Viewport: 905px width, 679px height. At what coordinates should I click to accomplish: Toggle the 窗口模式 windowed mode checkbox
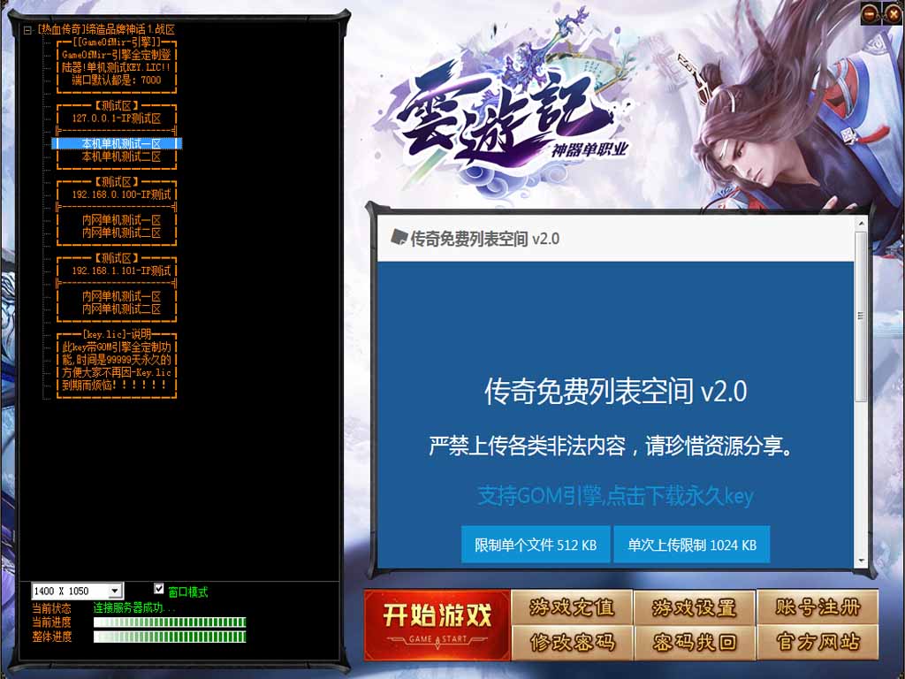click(x=159, y=589)
